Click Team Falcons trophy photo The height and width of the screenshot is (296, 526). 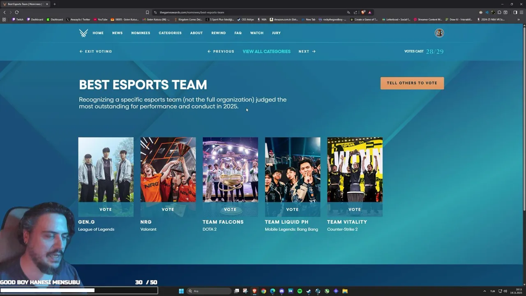coord(230,170)
